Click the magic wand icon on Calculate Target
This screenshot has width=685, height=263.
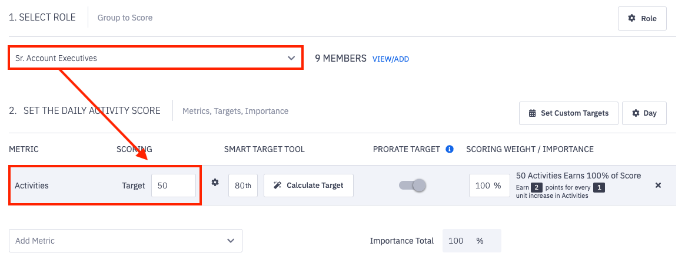[278, 186]
